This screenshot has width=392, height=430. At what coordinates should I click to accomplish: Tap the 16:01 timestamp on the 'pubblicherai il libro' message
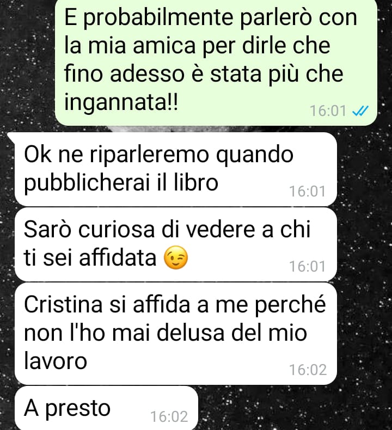click(x=308, y=191)
